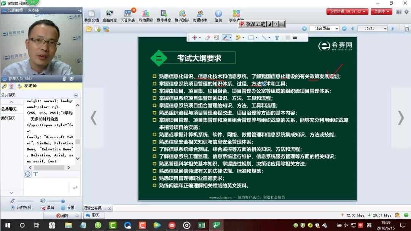411x231 pixels.
Task: Open the 共享文档 document sharing tool
Action: pos(91,15)
